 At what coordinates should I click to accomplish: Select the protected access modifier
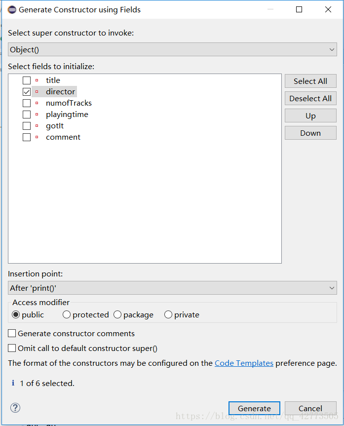pyautogui.click(x=67, y=314)
